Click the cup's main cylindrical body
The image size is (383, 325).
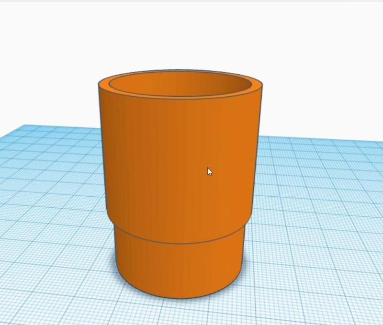(x=177, y=168)
